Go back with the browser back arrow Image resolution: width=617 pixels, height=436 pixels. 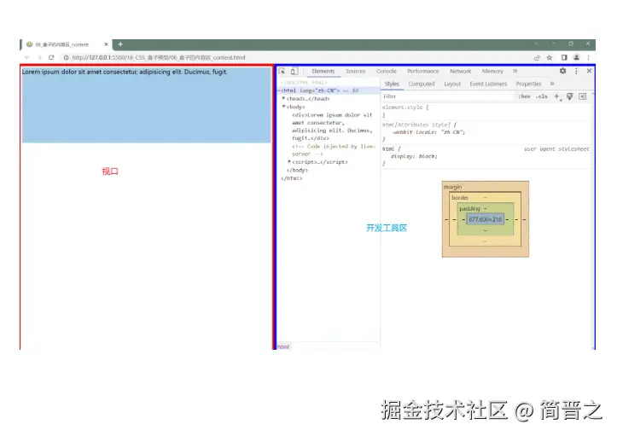click(26, 57)
